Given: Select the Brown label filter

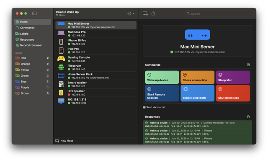Looking at the screenshot, I should 33,93.
